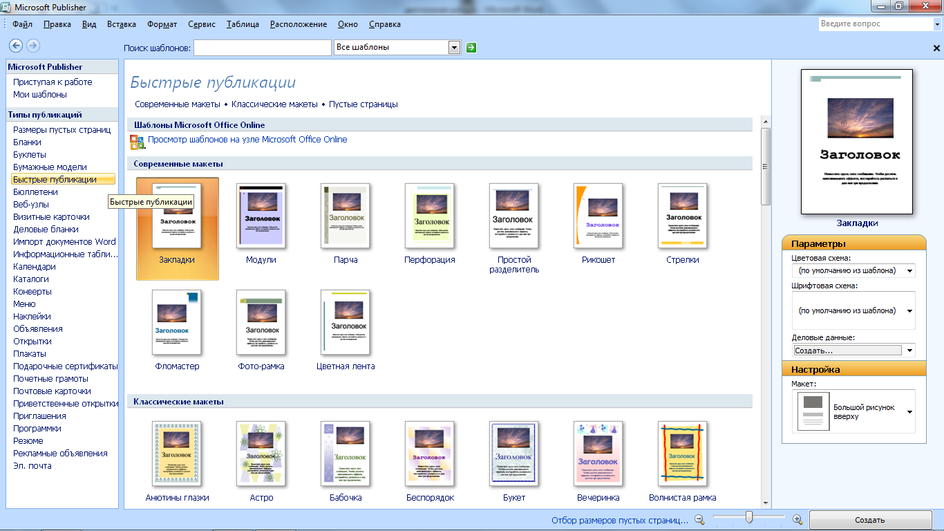Select the Фото-рамка template thumbnail
Image resolution: width=944 pixels, height=531 pixels.
point(261,322)
